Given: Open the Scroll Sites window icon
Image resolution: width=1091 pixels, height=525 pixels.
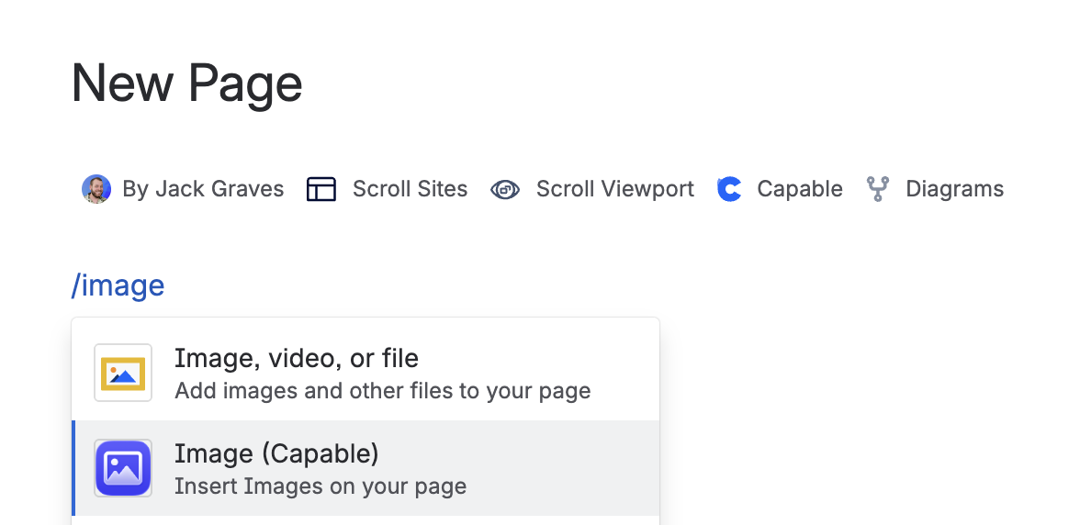Looking at the screenshot, I should [321, 189].
